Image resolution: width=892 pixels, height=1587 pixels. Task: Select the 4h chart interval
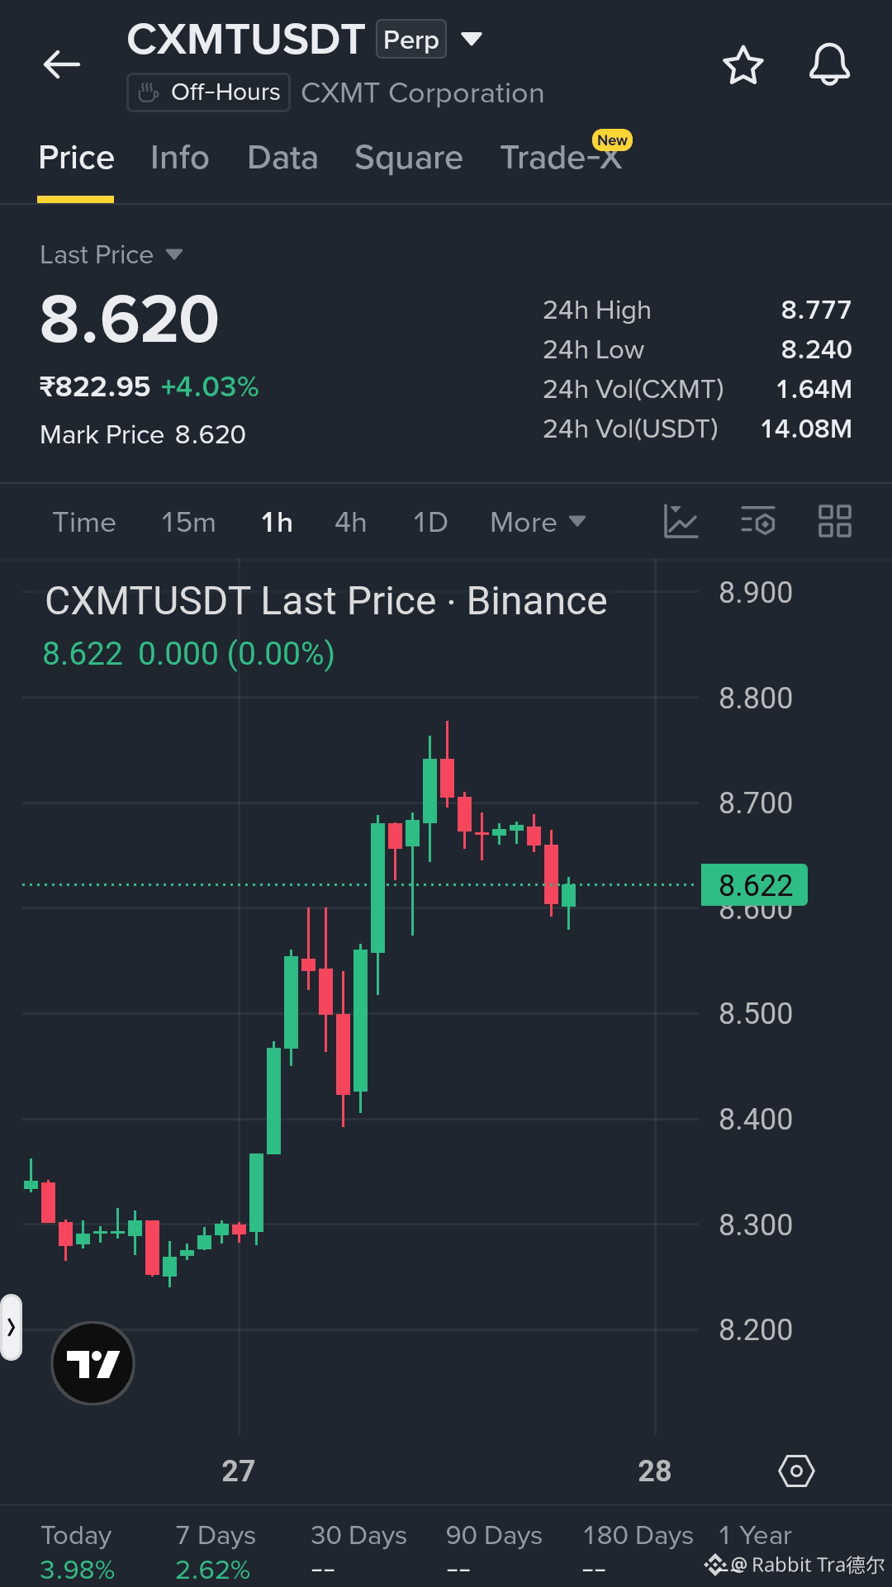point(350,522)
